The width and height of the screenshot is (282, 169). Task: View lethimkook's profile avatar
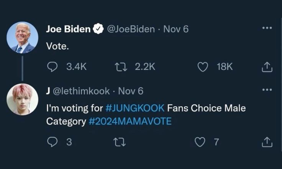click(x=23, y=99)
